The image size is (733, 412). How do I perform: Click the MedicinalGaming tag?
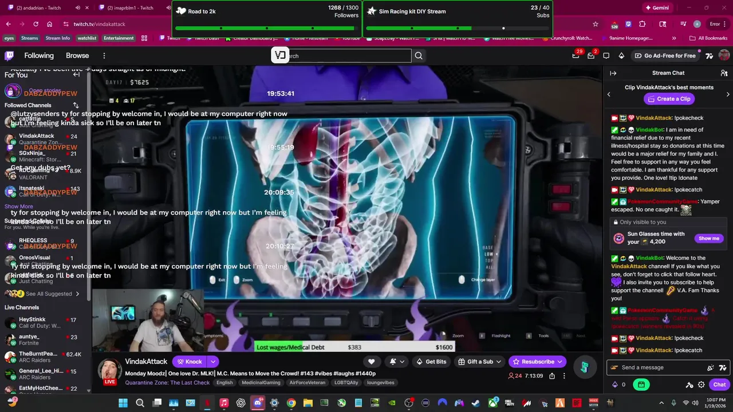point(261,382)
